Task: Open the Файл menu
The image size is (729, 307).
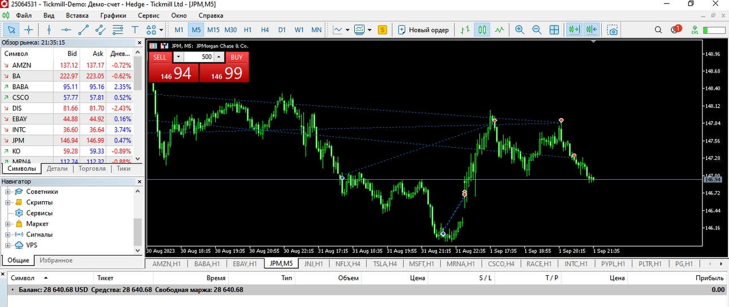Action: (x=24, y=15)
